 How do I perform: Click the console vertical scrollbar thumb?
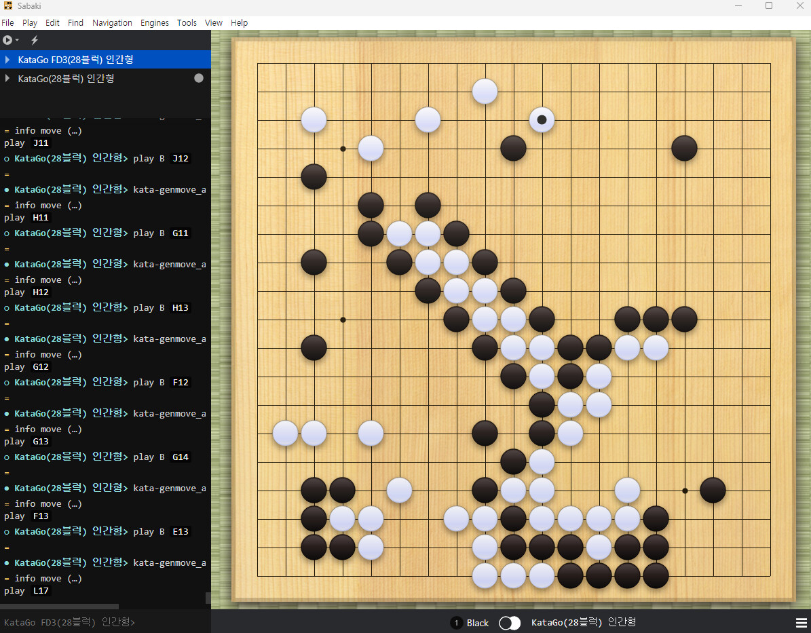pos(208,598)
